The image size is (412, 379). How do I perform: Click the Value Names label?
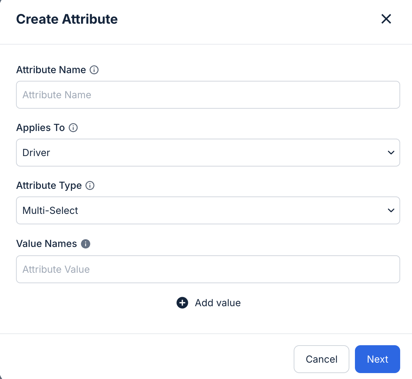pos(46,244)
